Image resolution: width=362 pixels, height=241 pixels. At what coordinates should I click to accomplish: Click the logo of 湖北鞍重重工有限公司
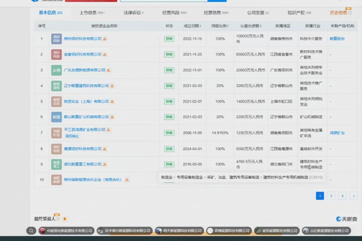click(x=56, y=164)
